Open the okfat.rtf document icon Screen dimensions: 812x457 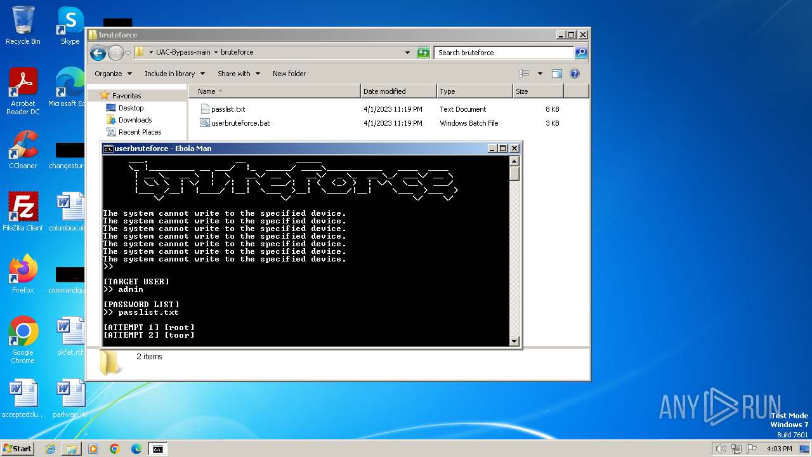(70, 336)
